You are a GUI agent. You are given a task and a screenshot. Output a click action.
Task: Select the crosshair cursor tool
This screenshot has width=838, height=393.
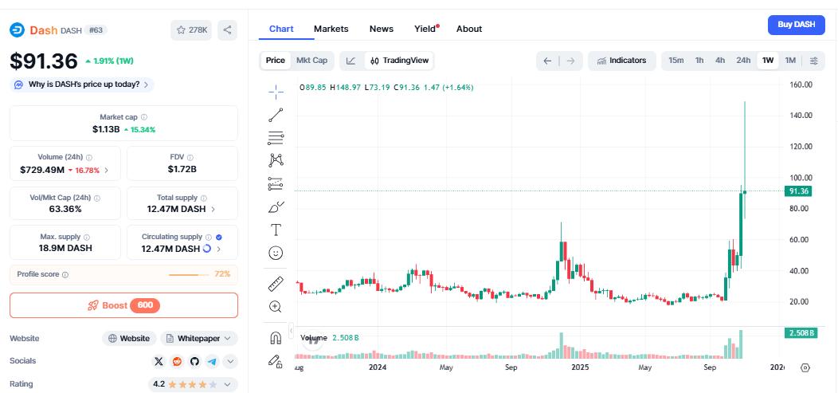276,90
